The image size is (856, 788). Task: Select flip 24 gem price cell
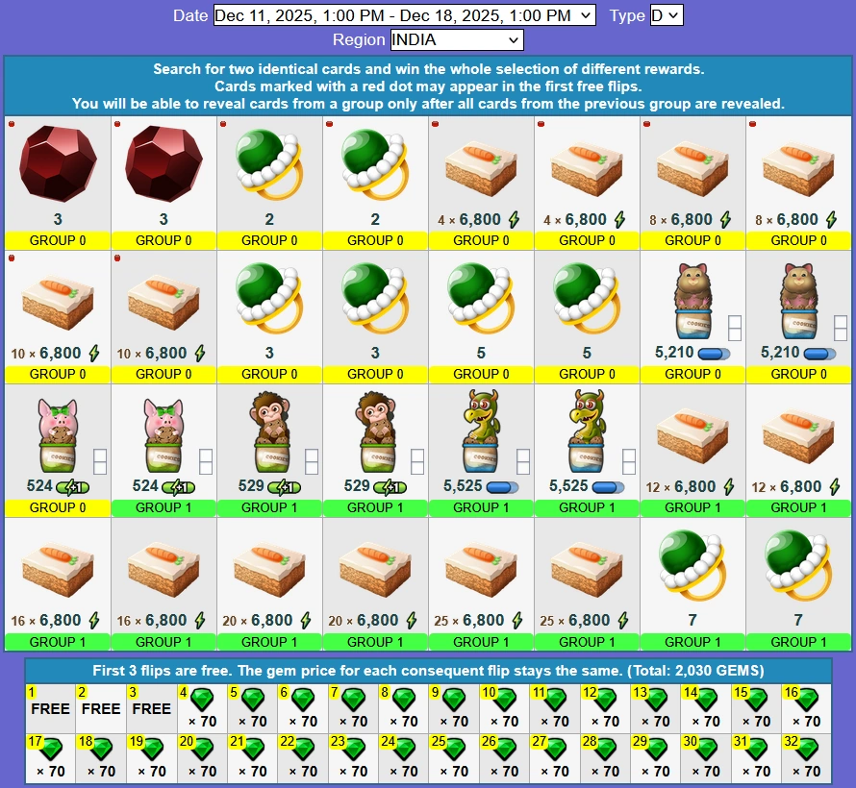[x=404, y=758]
